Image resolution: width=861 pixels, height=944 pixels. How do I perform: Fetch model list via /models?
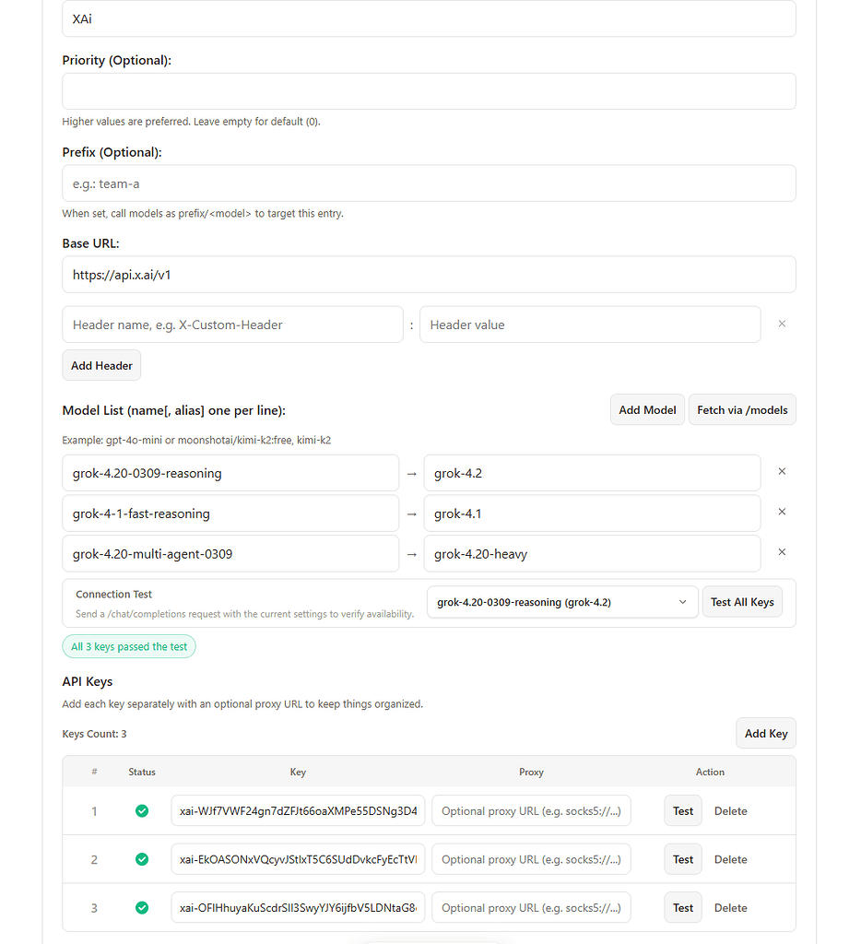click(x=742, y=410)
